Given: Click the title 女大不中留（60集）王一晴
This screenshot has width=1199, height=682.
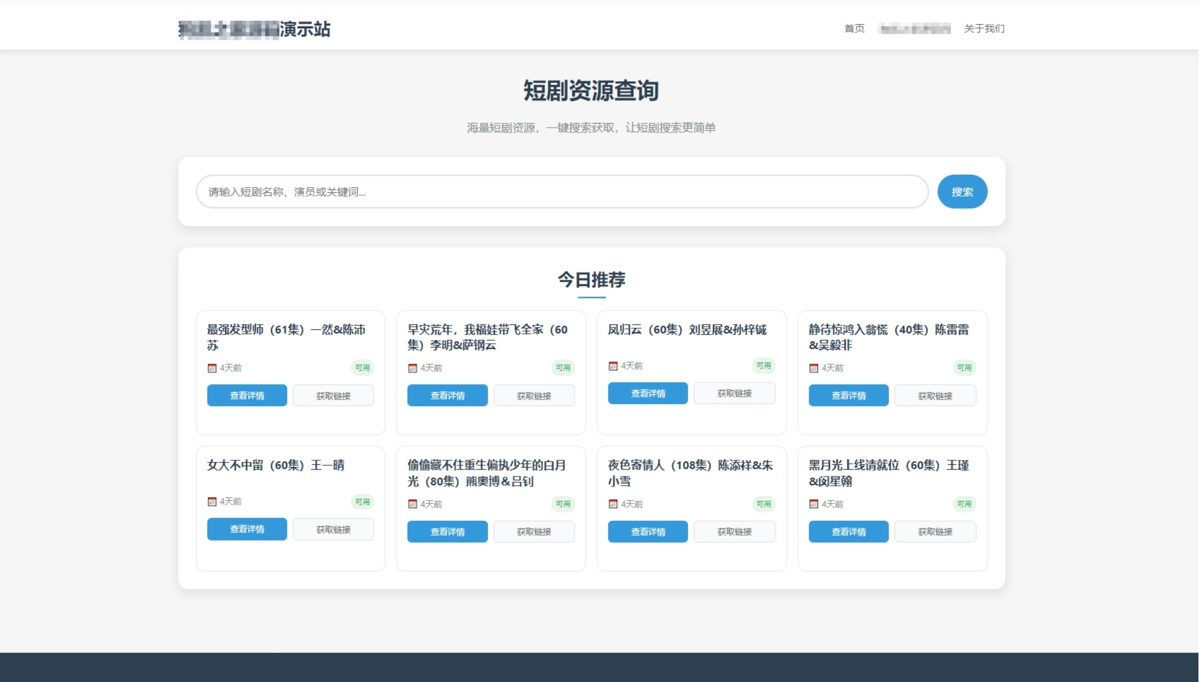Looking at the screenshot, I should [x=276, y=465].
